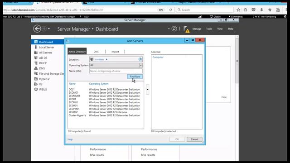Switch to the DNS tab in Add Servers

click(96, 52)
